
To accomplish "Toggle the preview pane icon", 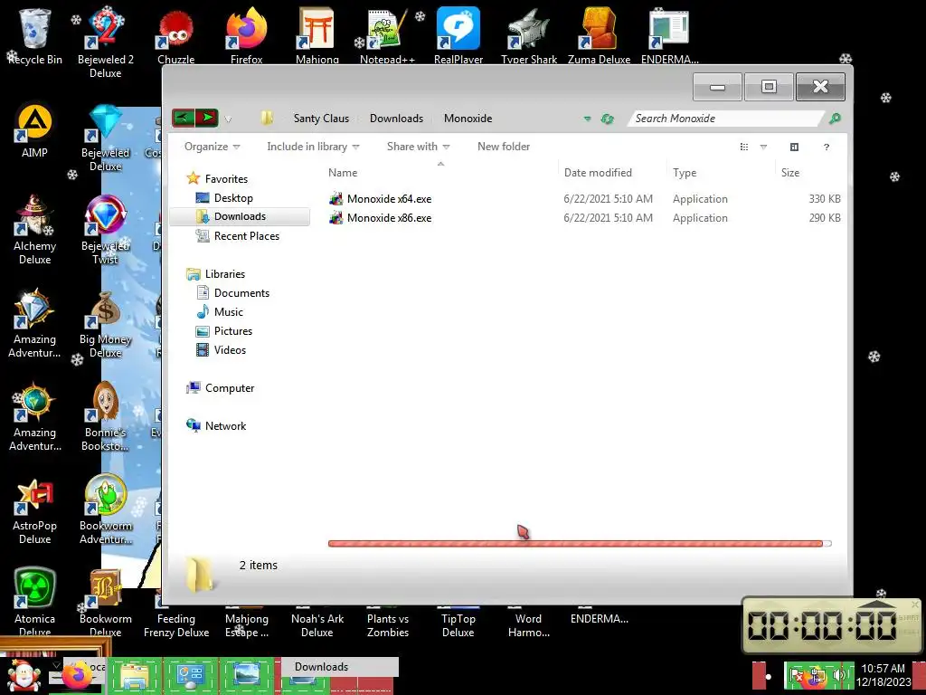I will [x=794, y=148].
